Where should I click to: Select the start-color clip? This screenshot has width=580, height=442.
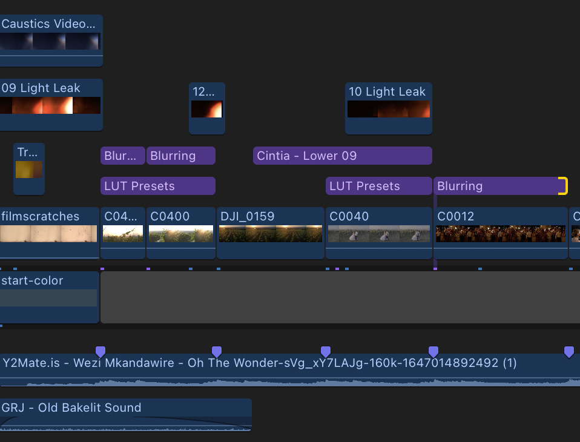(50, 297)
